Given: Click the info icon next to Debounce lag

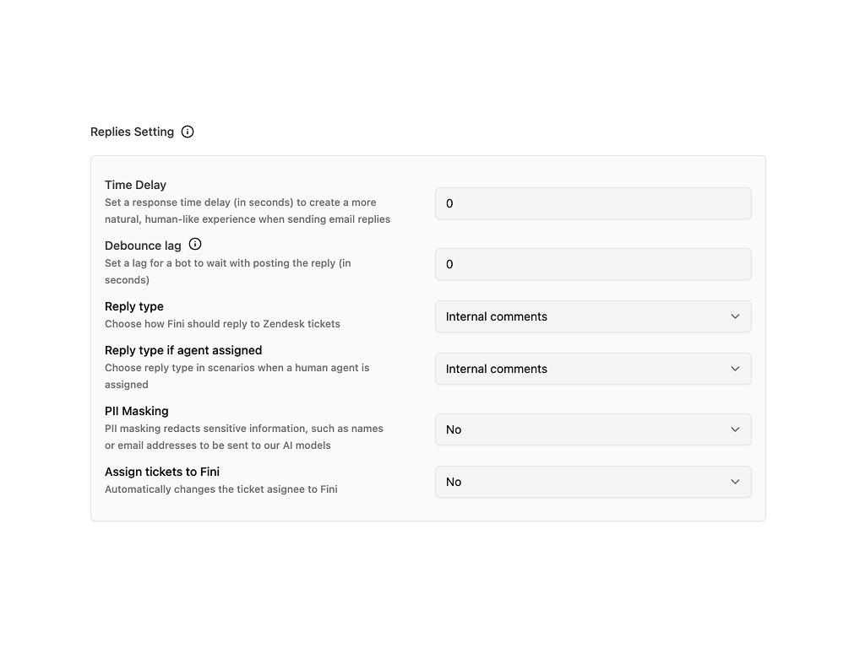Looking at the screenshot, I should pyautogui.click(x=195, y=245).
